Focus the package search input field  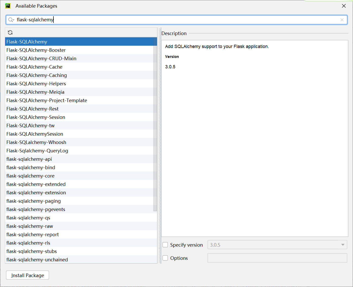[x=176, y=20]
